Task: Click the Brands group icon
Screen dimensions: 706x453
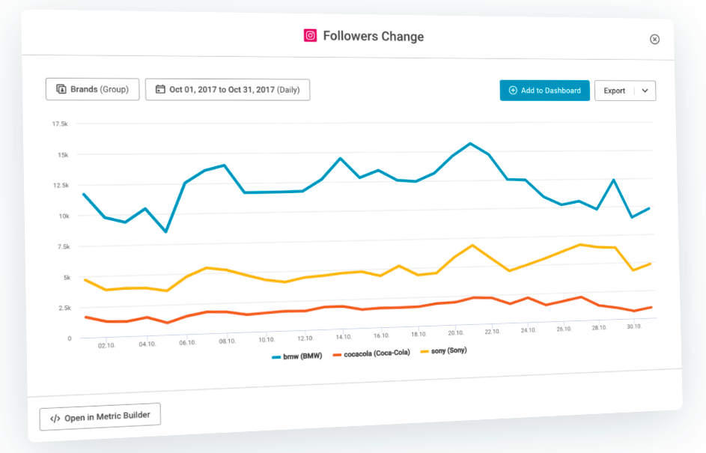Action: 61,89
